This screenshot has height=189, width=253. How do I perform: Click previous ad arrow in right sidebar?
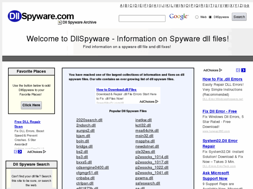coord(238,70)
